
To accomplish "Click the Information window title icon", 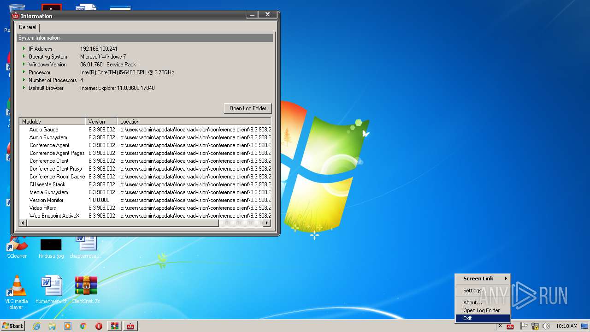I will [16, 16].
